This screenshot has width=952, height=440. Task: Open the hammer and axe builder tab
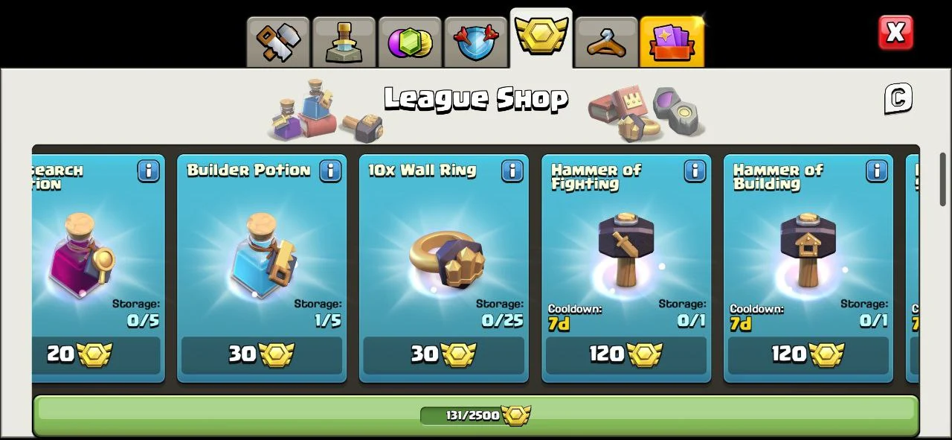[278, 42]
